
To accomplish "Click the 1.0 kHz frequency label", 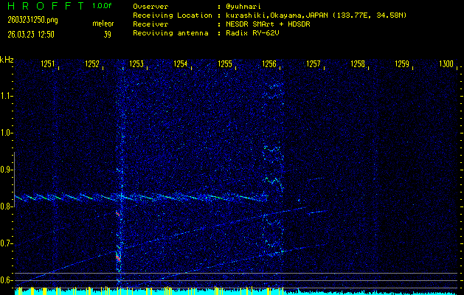I will point(5,133).
